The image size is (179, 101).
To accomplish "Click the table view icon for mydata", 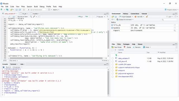I will (175, 28).
